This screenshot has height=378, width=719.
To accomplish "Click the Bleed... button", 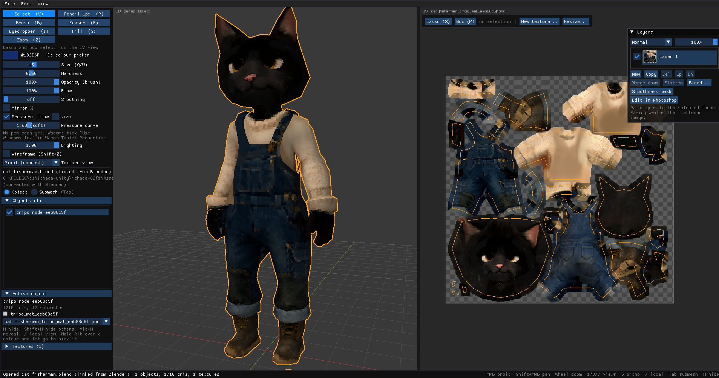I will click(x=699, y=83).
